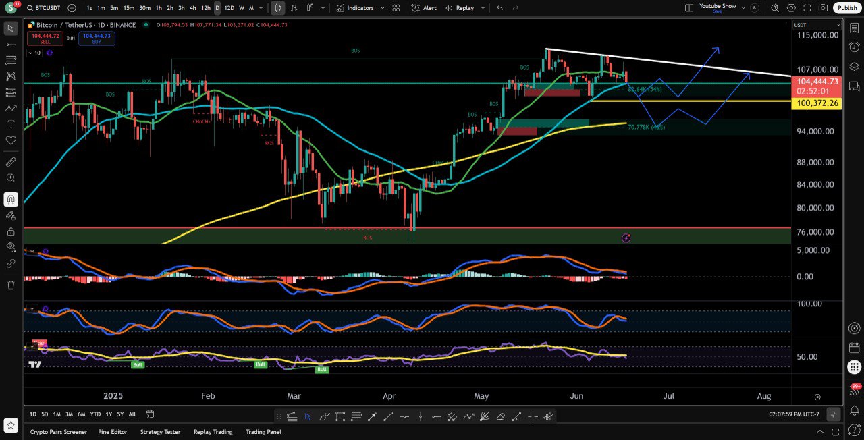Image resolution: width=864 pixels, height=440 pixels.
Task: Take a chart snapshot
Action: pyautogui.click(x=823, y=8)
